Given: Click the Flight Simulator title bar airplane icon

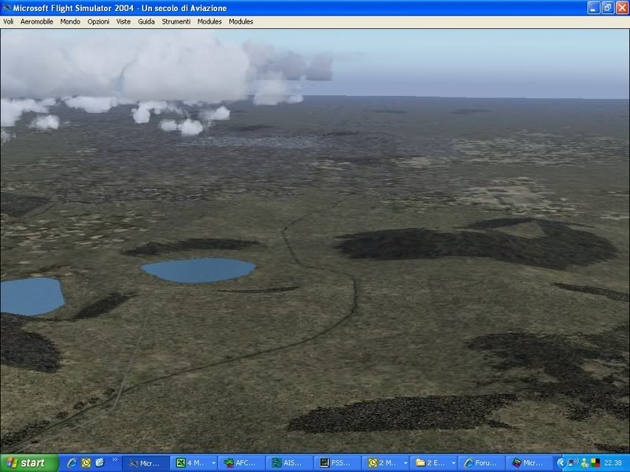Looking at the screenshot, I should (x=6, y=8).
